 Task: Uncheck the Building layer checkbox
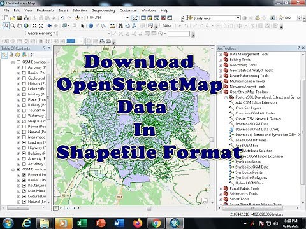[x=24, y=153]
